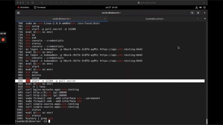
Task: Close the terminal window
Action: (x=205, y=13)
